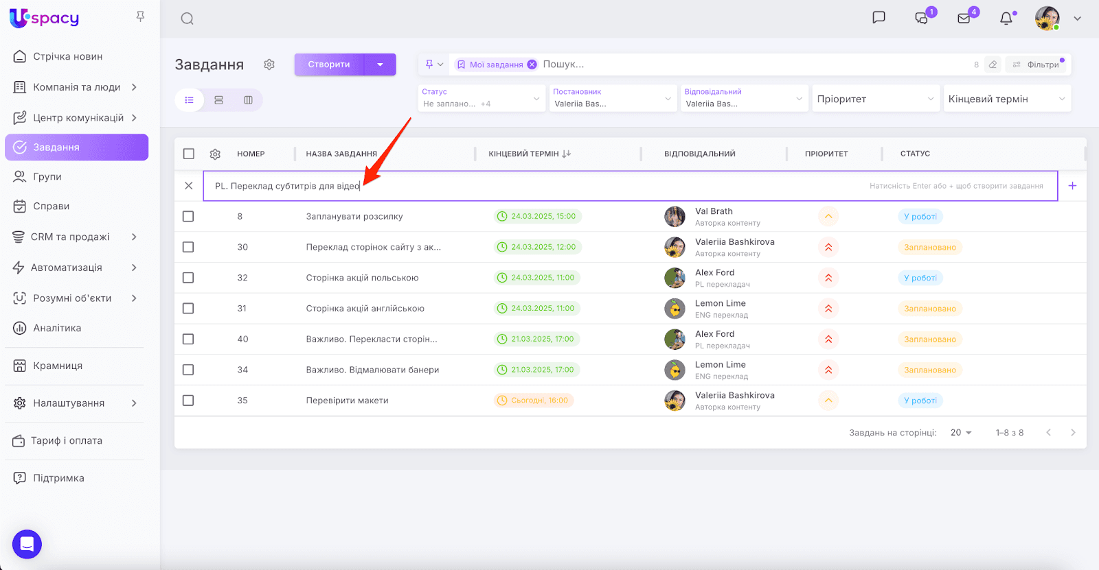Open the tasks settings gear beside the Завдання title
The width and height of the screenshot is (1099, 570).
pyautogui.click(x=269, y=64)
